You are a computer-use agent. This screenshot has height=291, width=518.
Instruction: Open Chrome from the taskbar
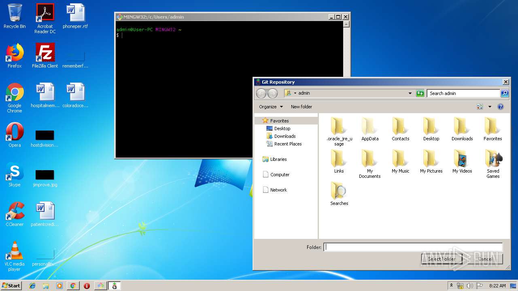click(x=73, y=286)
